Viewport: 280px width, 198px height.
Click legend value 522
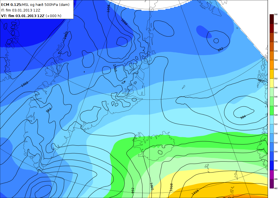coord(276,124)
